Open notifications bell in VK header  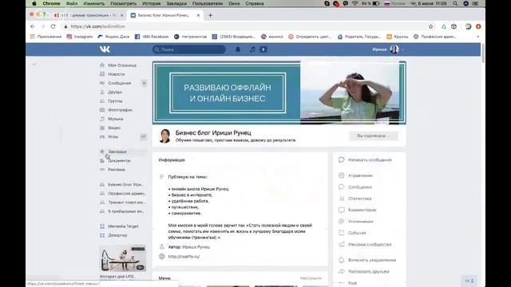(x=238, y=49)
